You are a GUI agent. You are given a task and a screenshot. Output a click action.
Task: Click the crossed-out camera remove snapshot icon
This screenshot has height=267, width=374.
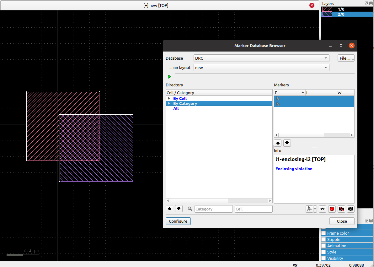click(341, 209)
